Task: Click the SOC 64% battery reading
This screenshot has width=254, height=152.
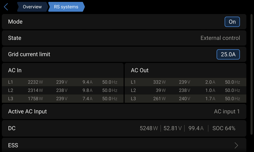Action: tap(224, 128)
